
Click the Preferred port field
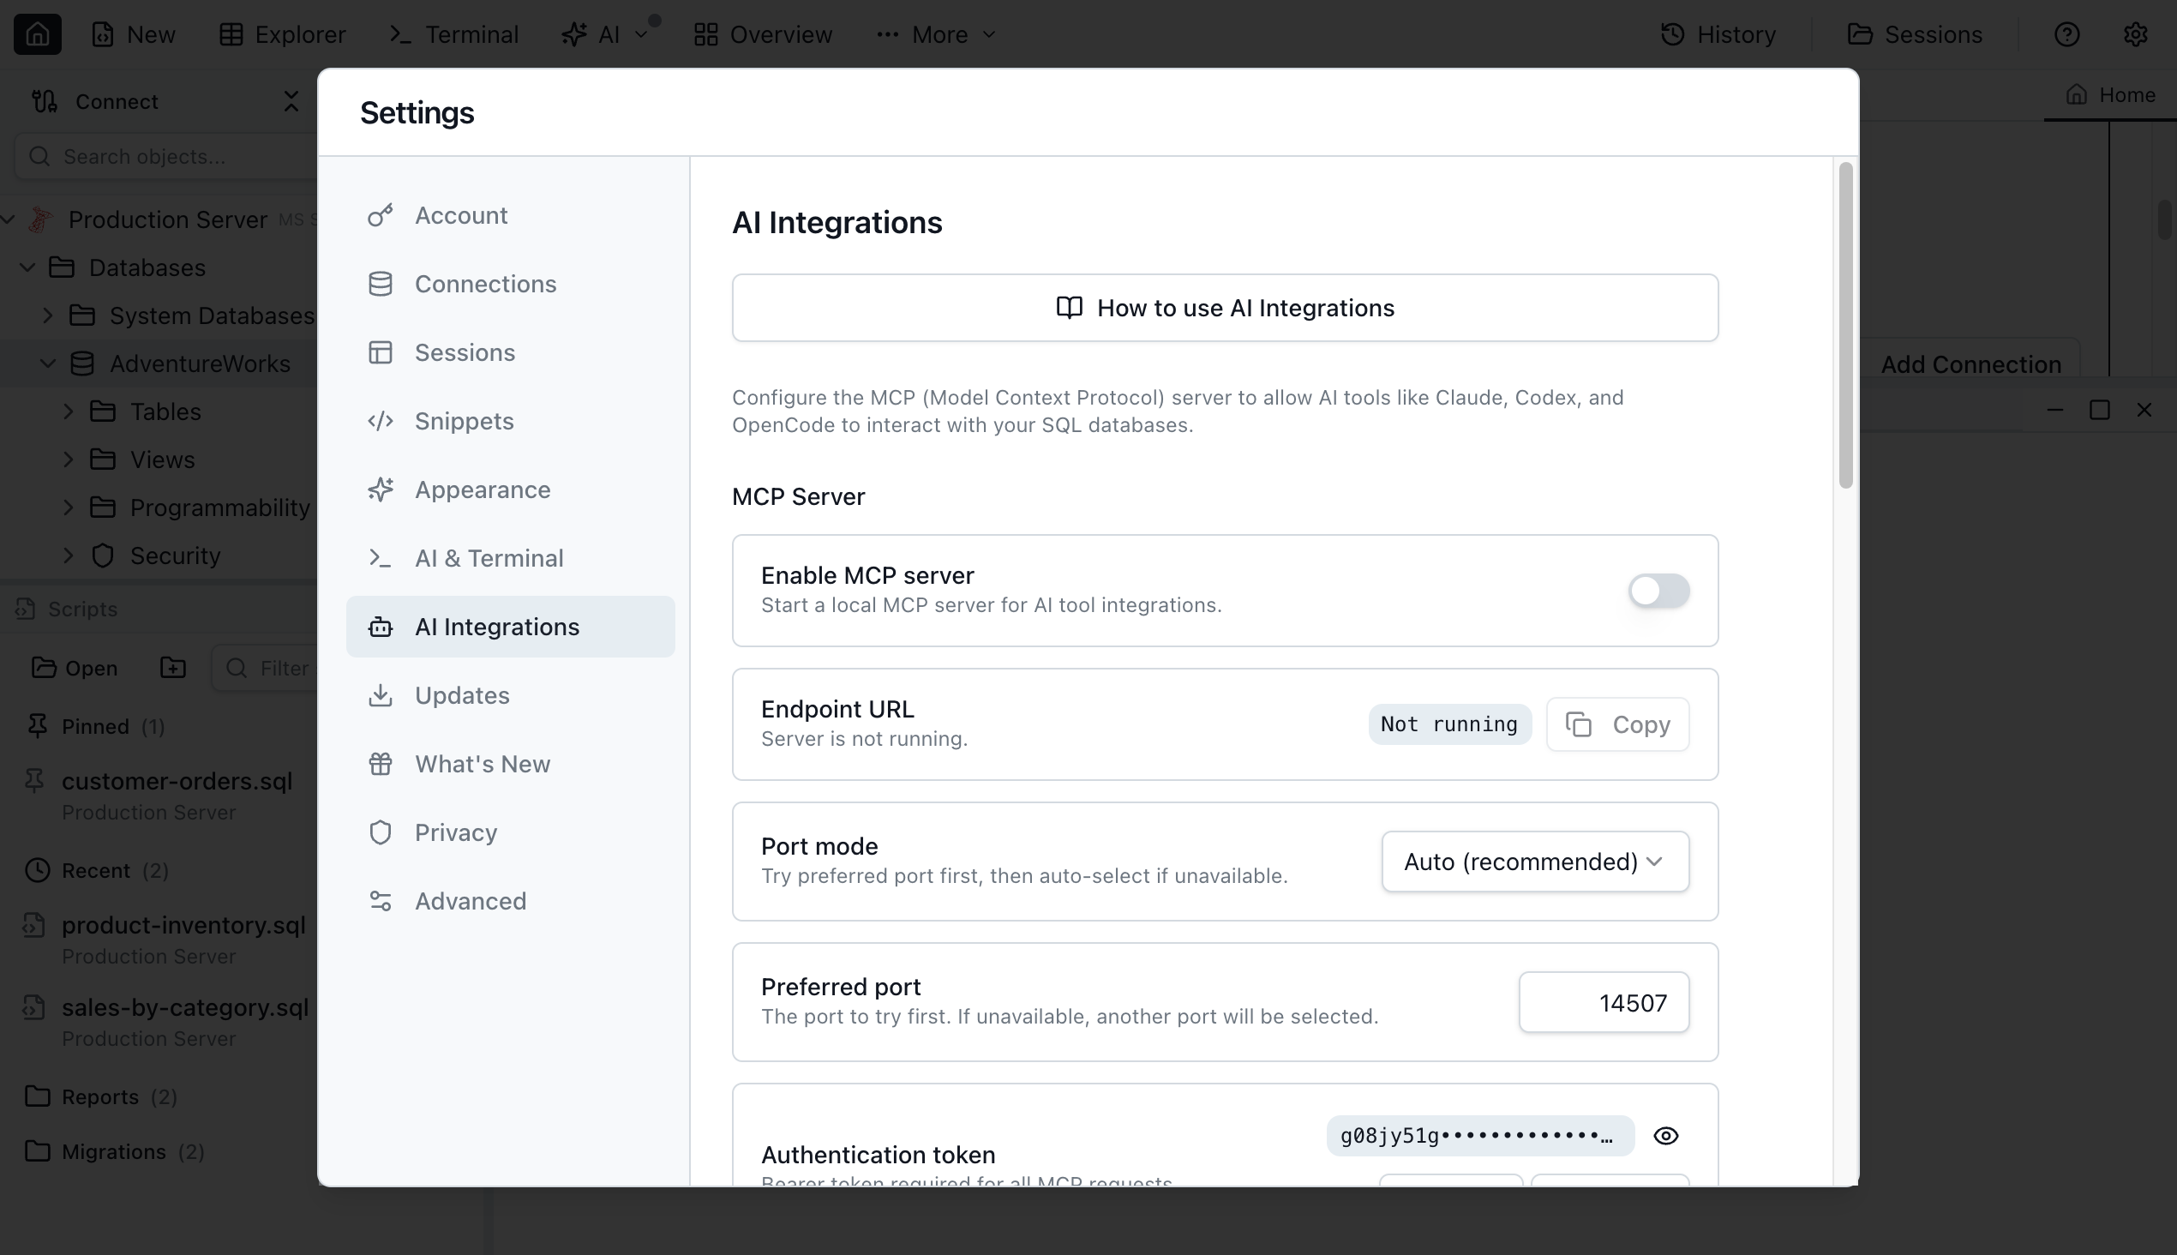1604,1002
